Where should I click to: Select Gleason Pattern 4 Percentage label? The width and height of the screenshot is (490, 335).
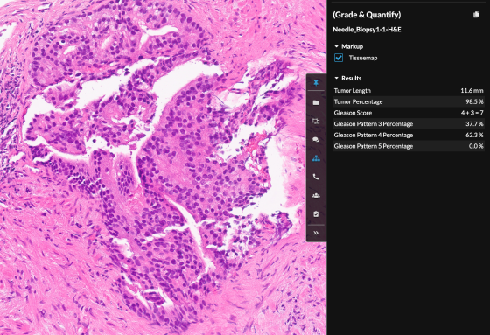pos(374,135)
